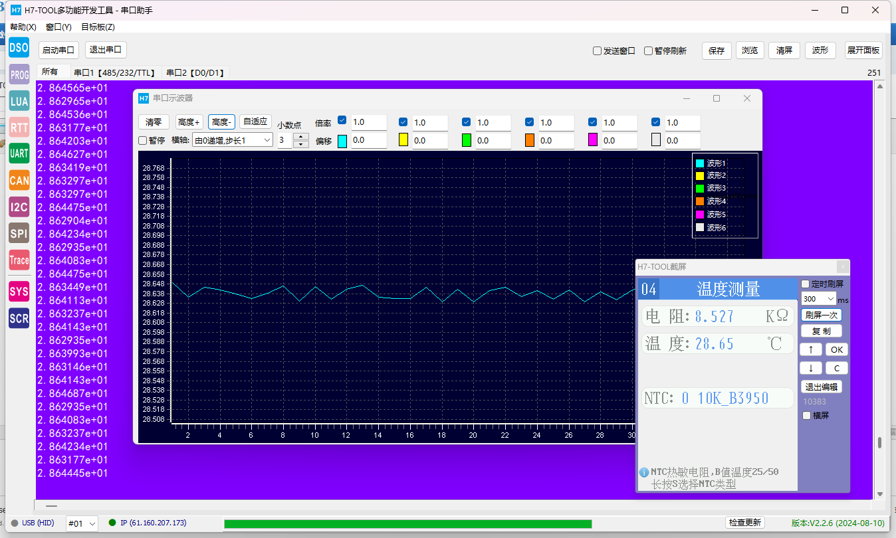The width and height of the screenshot is (896, 538).
Task: Toggle the 发送窗口 checkbox
Action: pos(597,50)
